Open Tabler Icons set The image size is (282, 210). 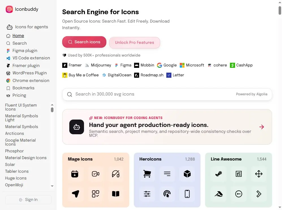point(17,171)
